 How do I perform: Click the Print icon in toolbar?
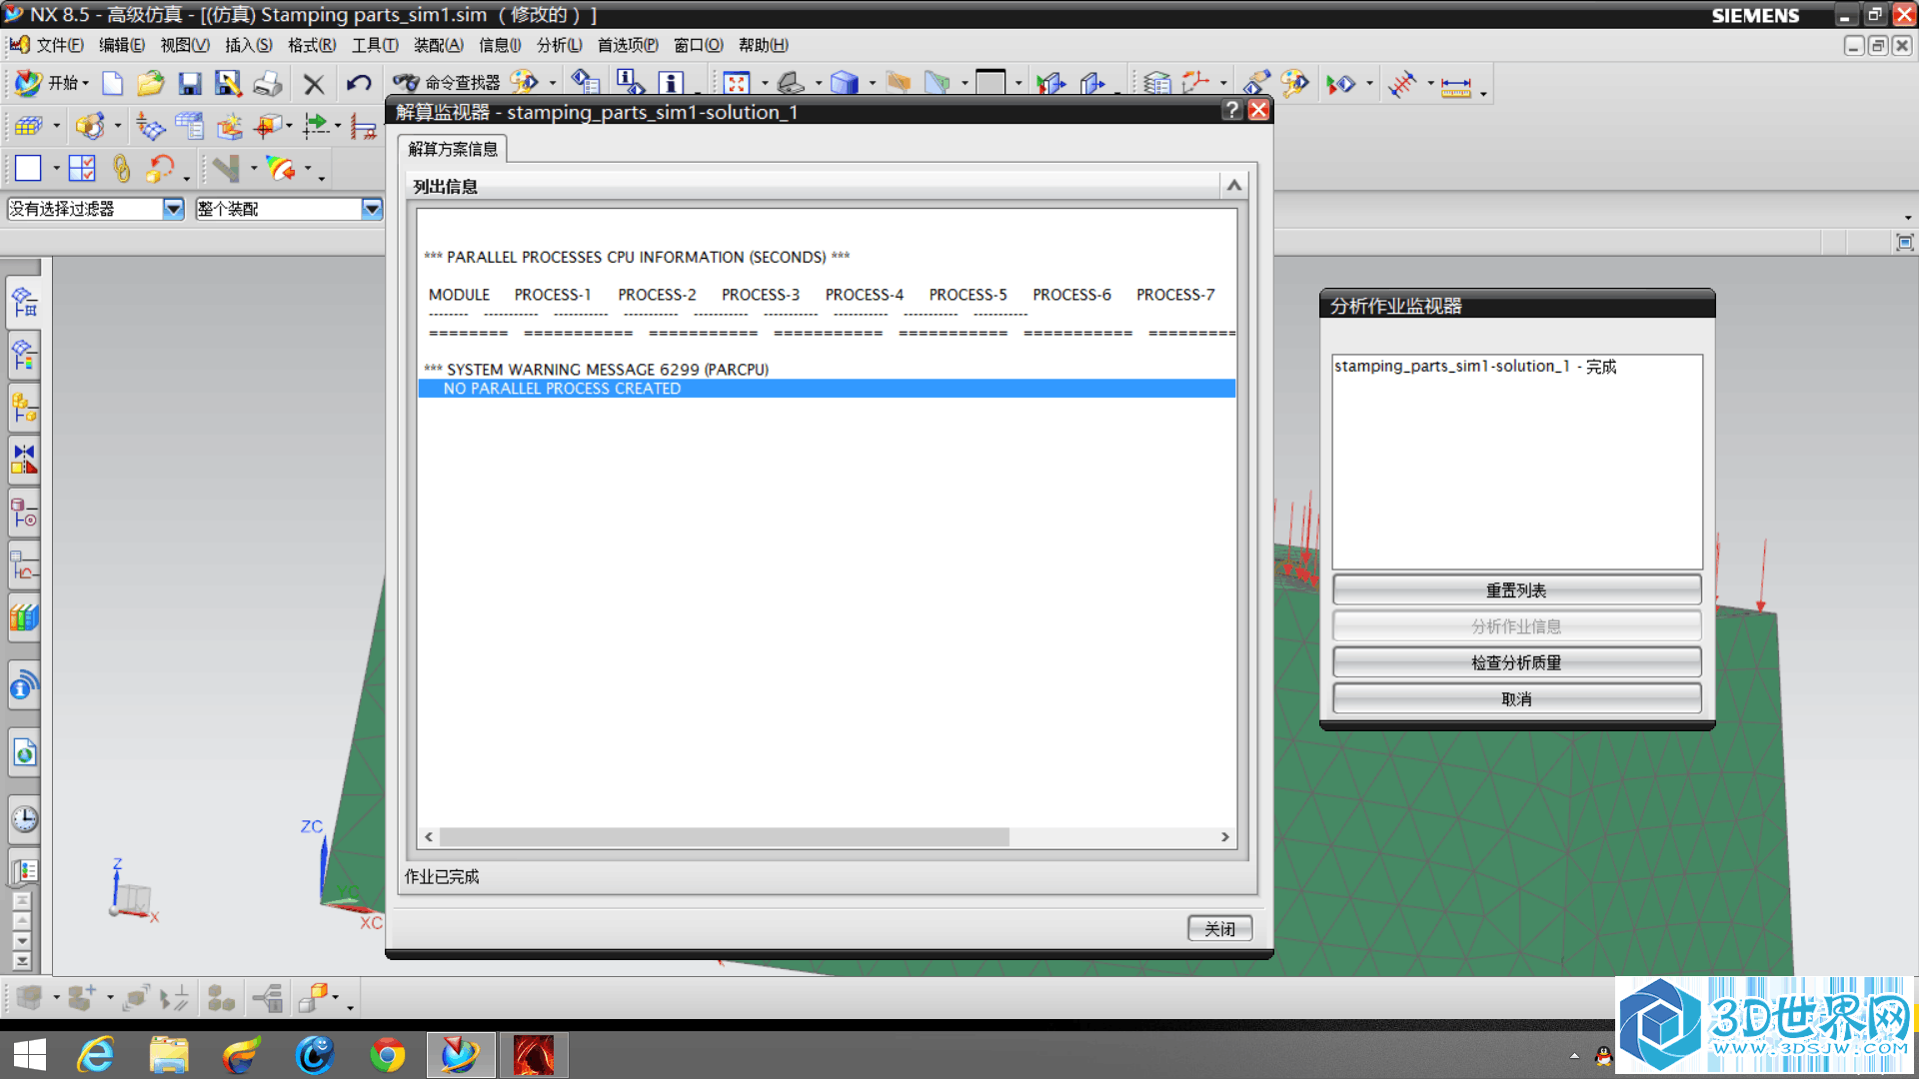268,84
